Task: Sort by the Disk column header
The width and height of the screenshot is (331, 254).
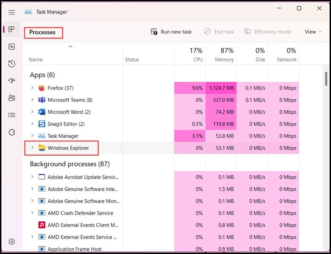Action: point(252,54)
